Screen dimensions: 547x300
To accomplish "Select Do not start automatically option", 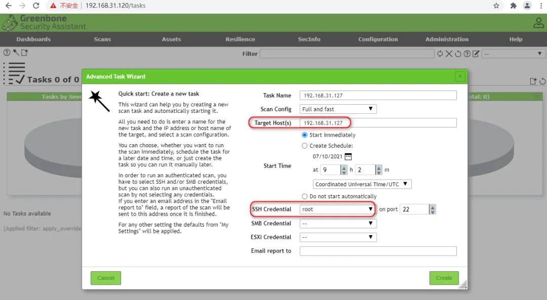I will click(304, 196).
